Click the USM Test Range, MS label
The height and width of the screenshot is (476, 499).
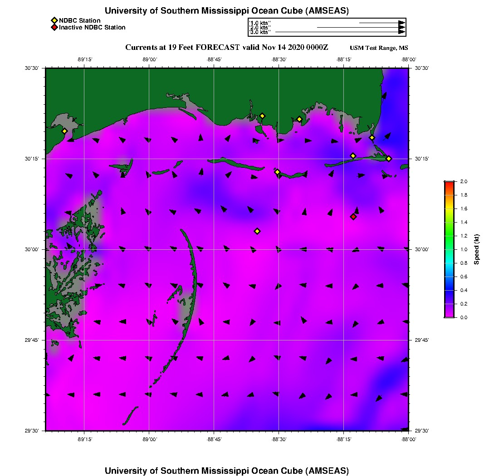click(x=379, y=48)
